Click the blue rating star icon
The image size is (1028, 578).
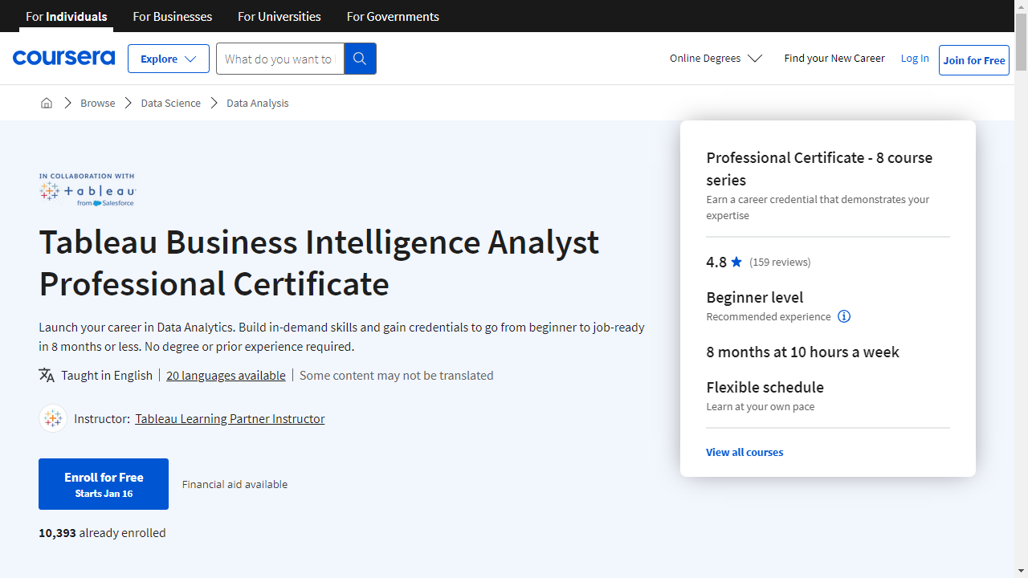[x=736, y=262]
